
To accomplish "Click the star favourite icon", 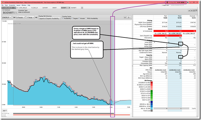I will point(189,11).
